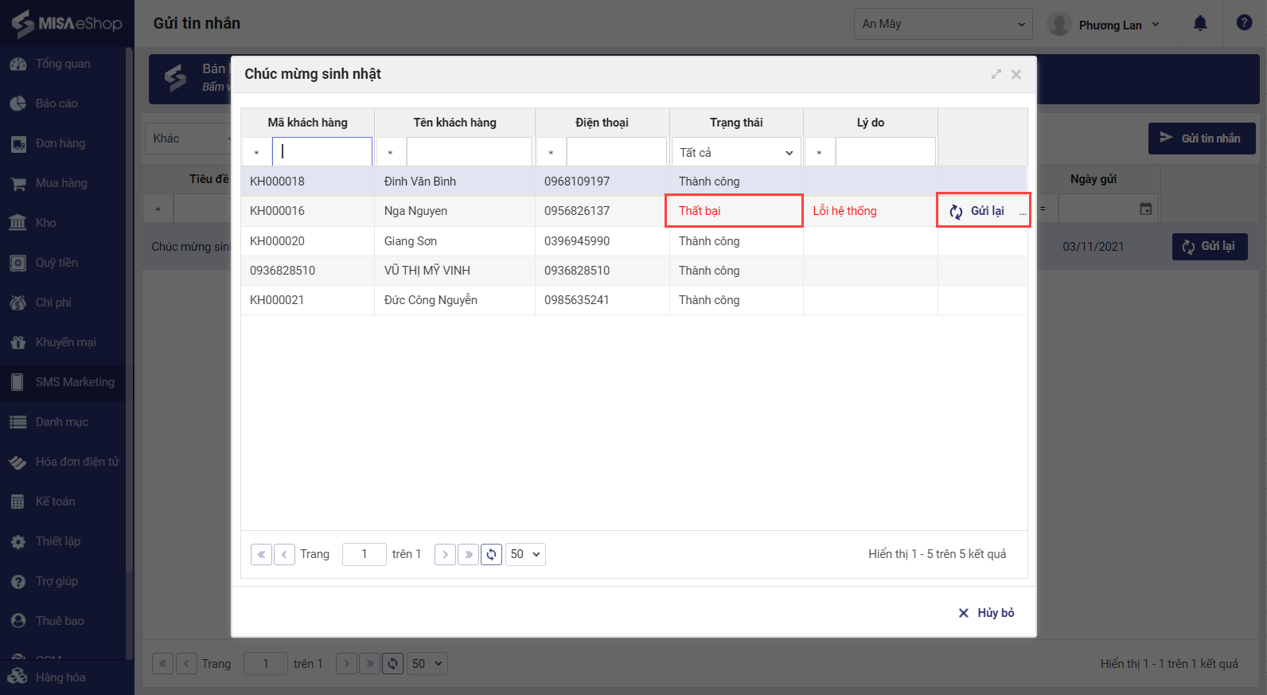Open Báo cáo in the sidebar
1267x695 pixels.
tap(57, 103)
